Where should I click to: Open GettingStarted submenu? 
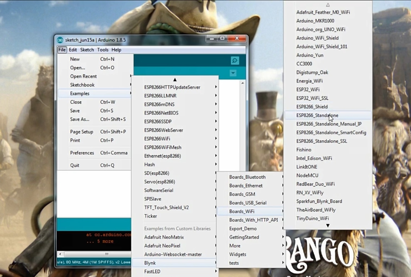coord(251,237)
